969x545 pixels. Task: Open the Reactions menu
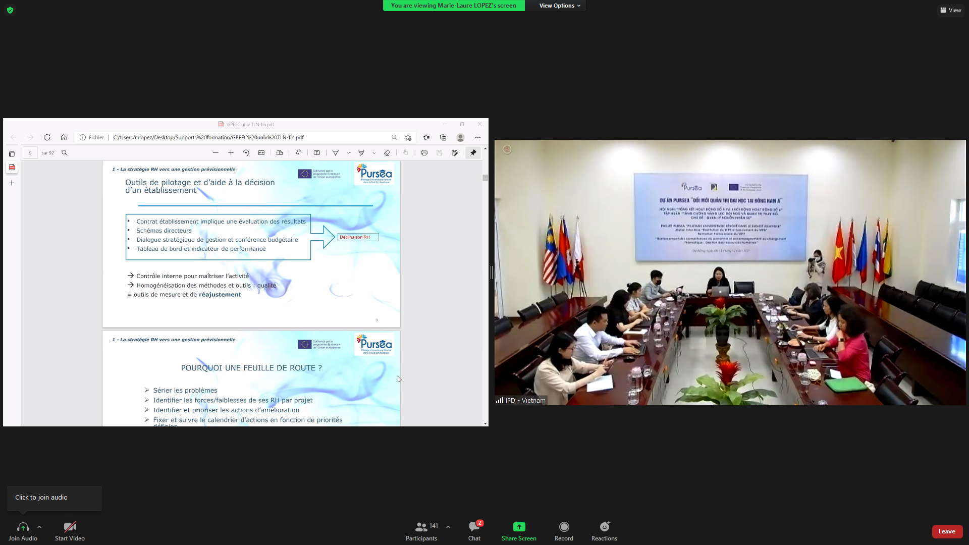coord(604,527)
